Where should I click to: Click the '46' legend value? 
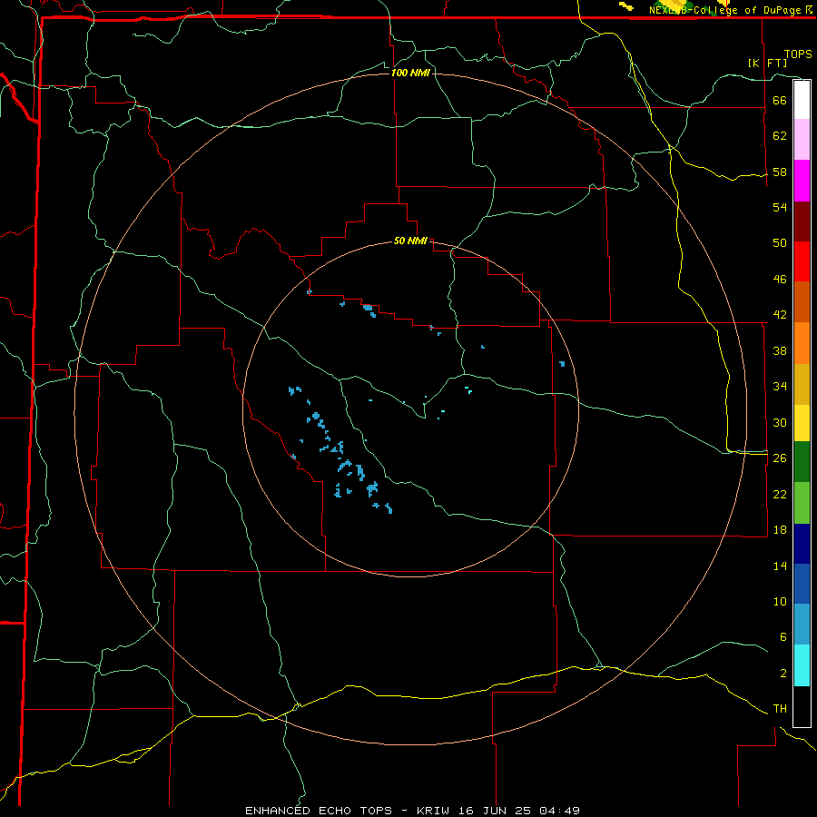(x=780, y=280)
